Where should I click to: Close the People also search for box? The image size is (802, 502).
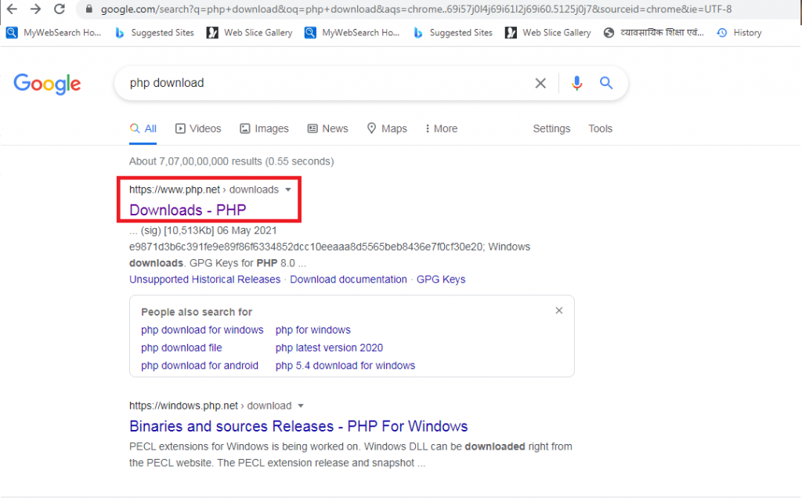[559, 311]
